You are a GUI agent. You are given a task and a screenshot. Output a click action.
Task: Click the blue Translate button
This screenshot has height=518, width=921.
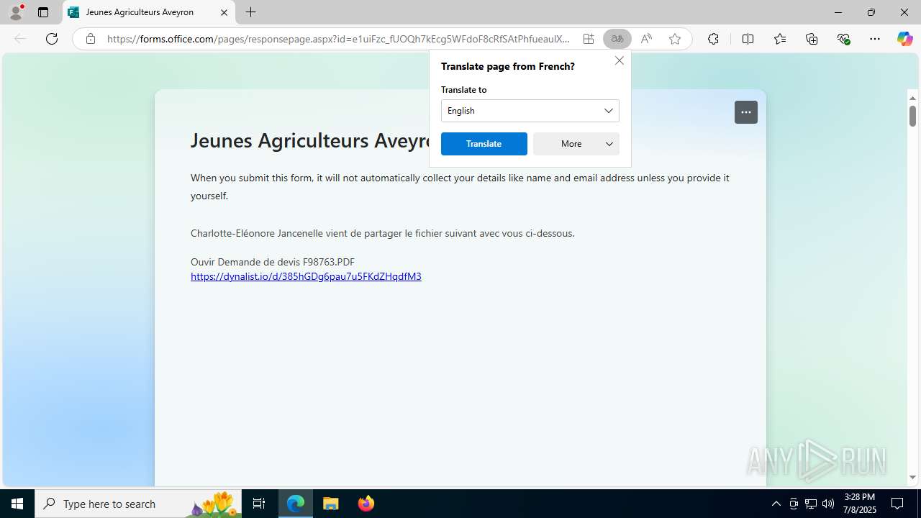point(484,144)
